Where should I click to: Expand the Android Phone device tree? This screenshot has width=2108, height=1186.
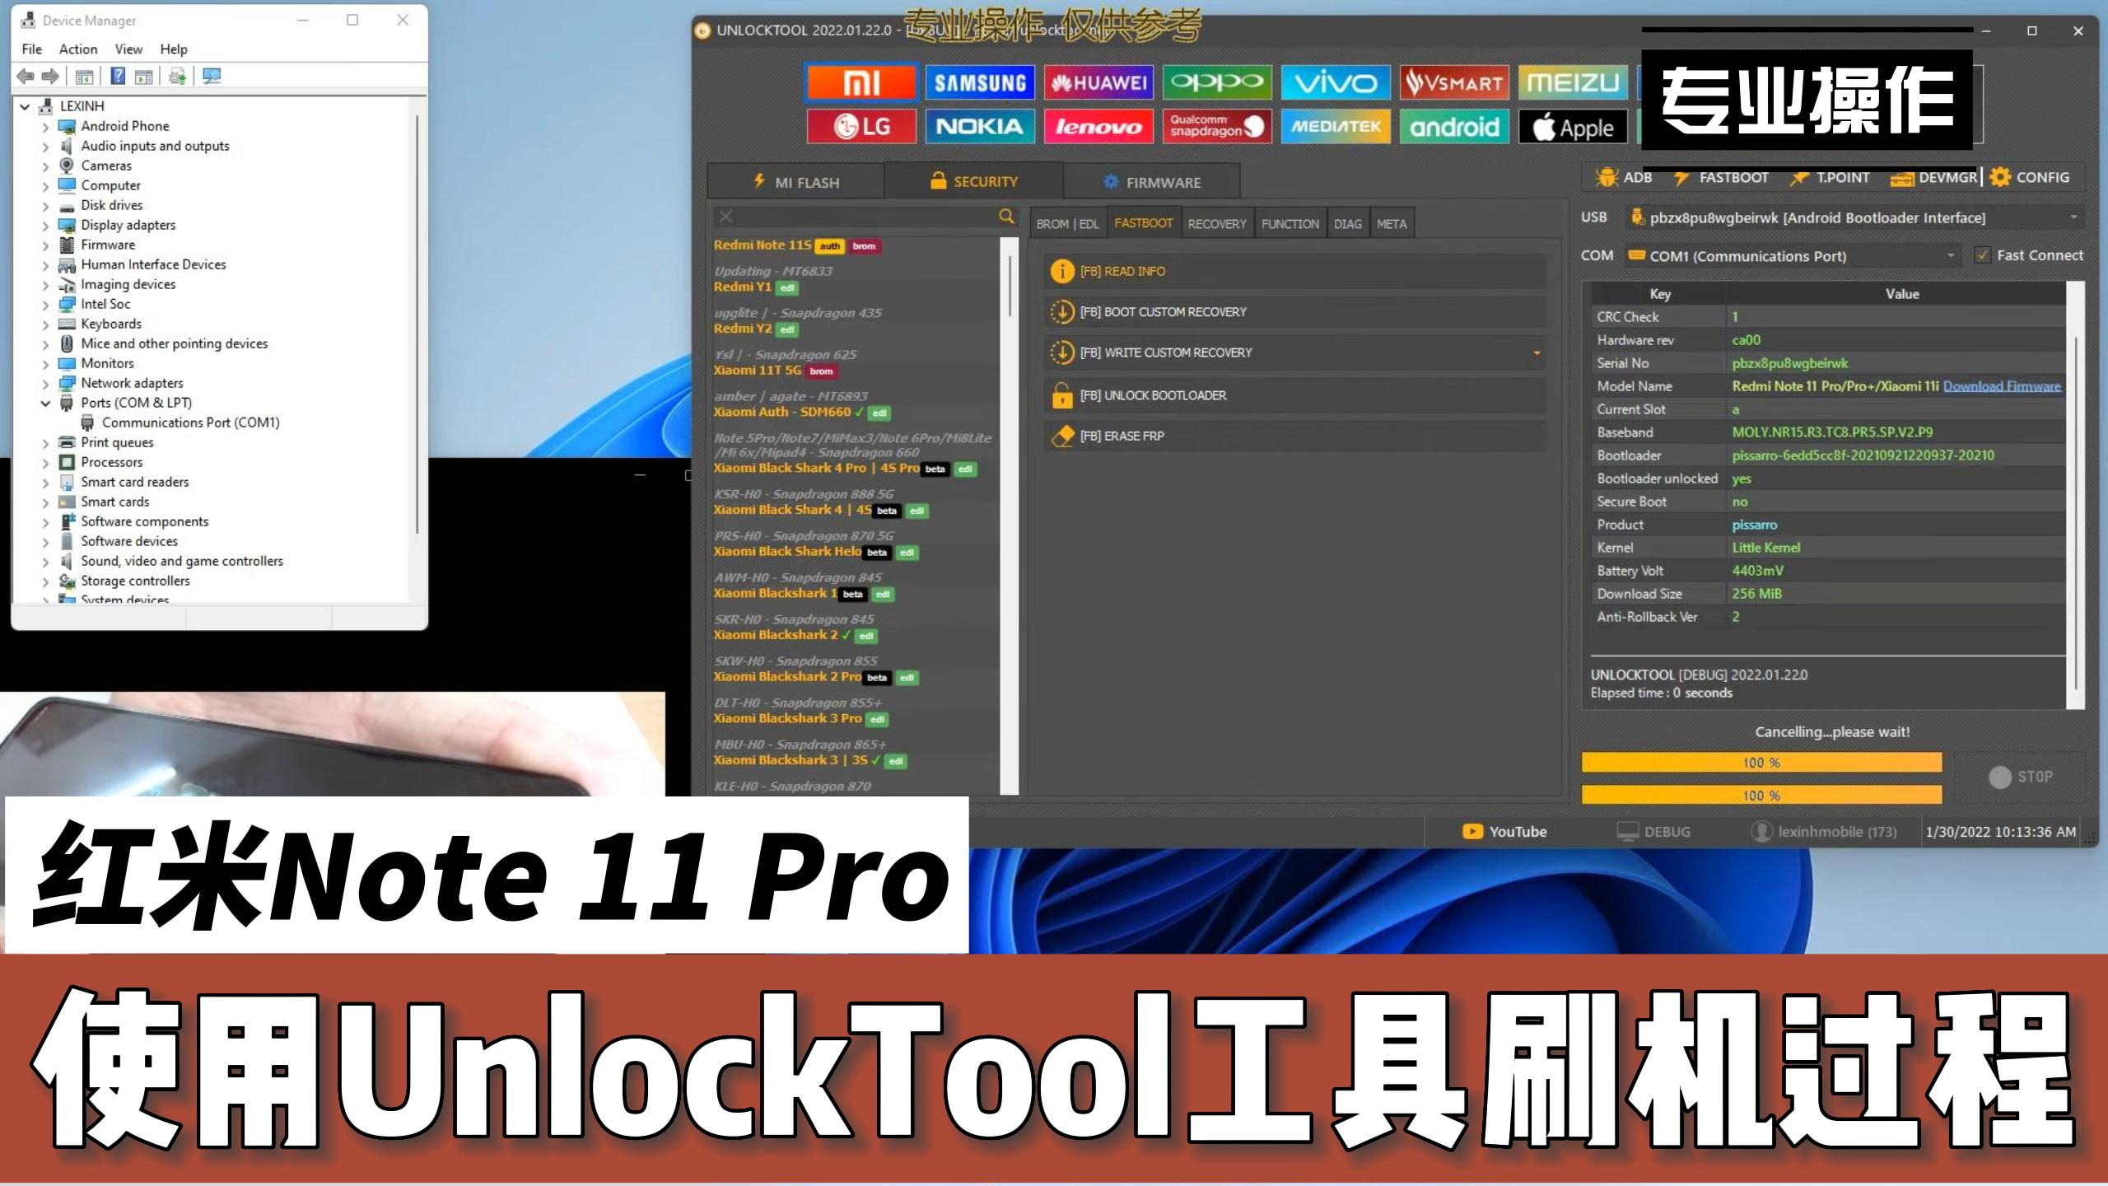pyautogui.click(x=44, y=126)
